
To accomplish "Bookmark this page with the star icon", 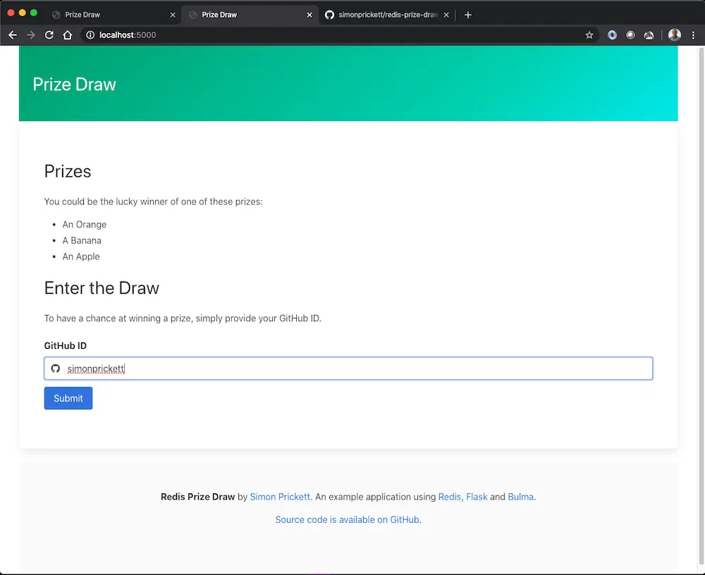I will pos(589,35).
